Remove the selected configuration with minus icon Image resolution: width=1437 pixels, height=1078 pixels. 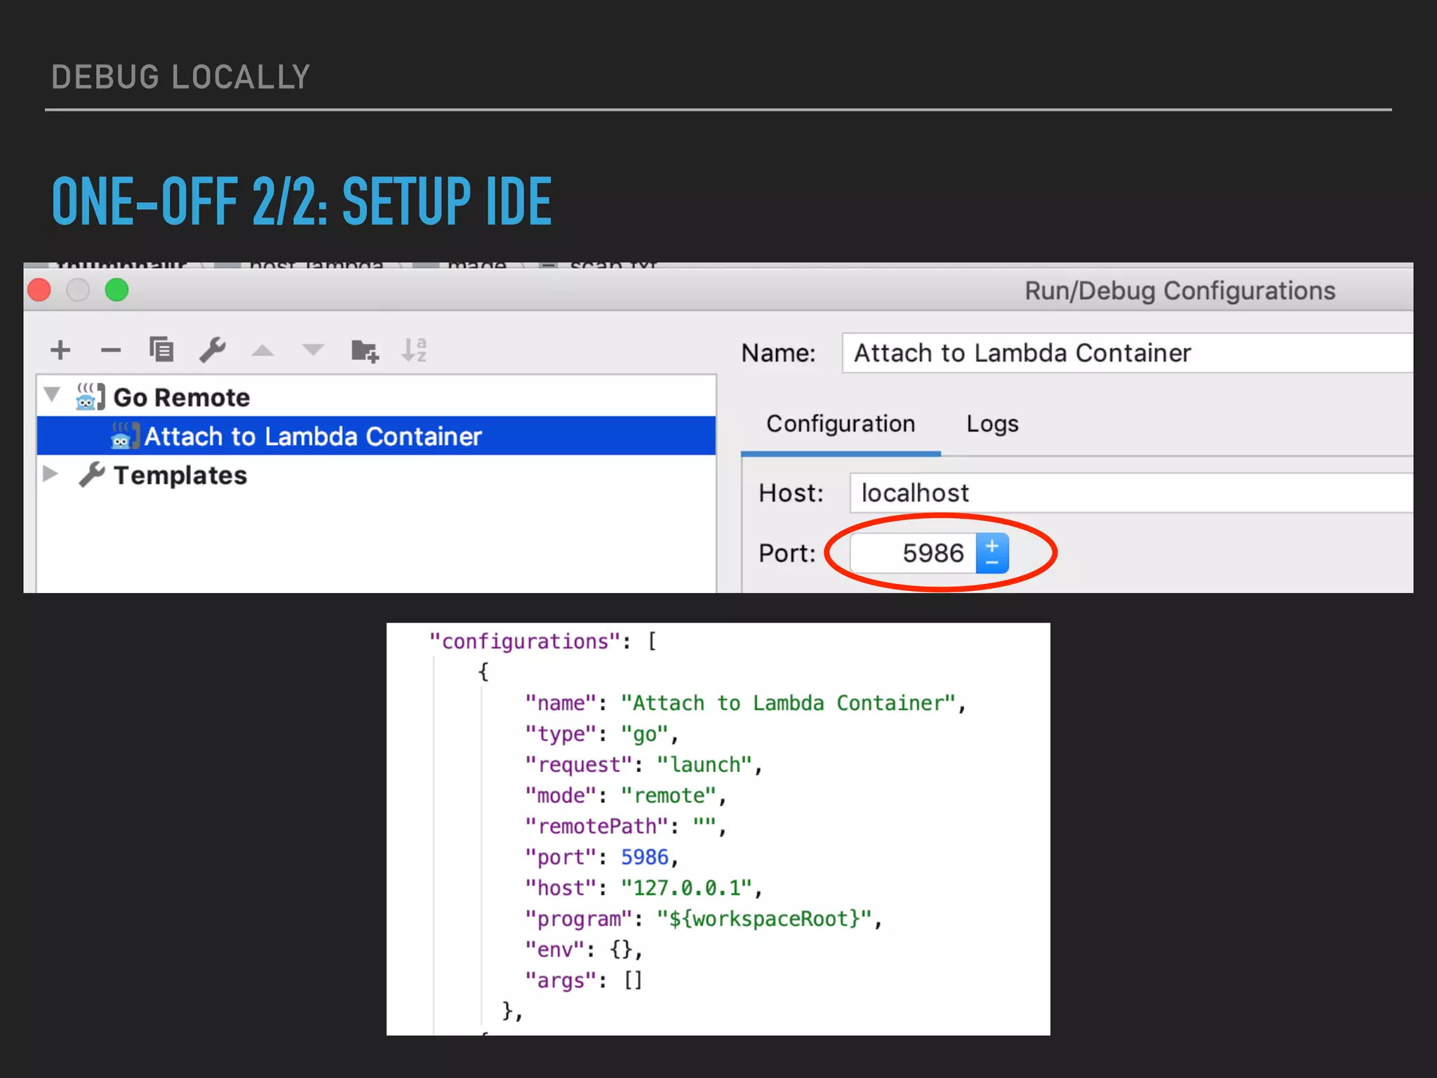tap(111, 350)
